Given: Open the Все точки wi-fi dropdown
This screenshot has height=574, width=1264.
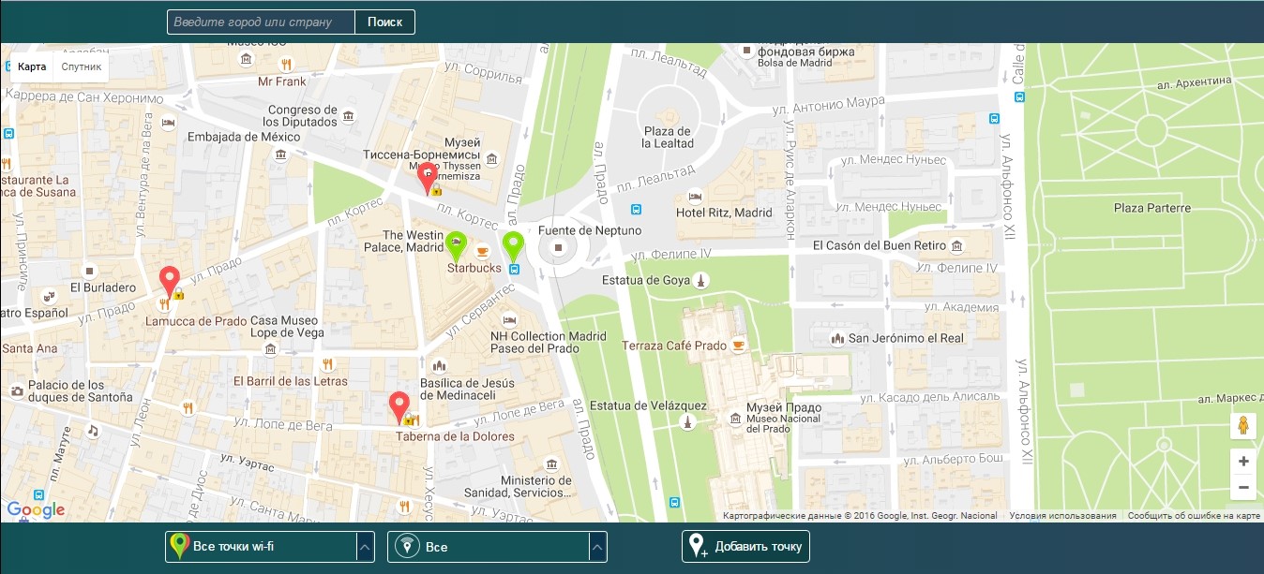Looking at the screenshot, I should coord(270,547).
